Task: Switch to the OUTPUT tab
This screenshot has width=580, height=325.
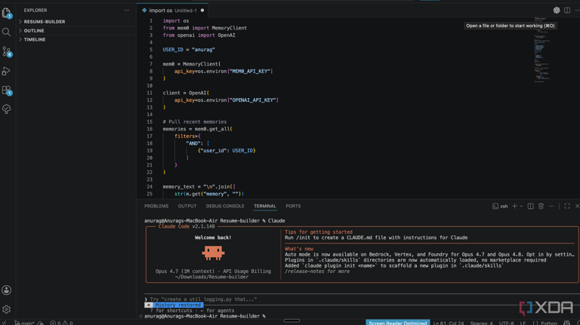Action: click(x=187, y=206)
